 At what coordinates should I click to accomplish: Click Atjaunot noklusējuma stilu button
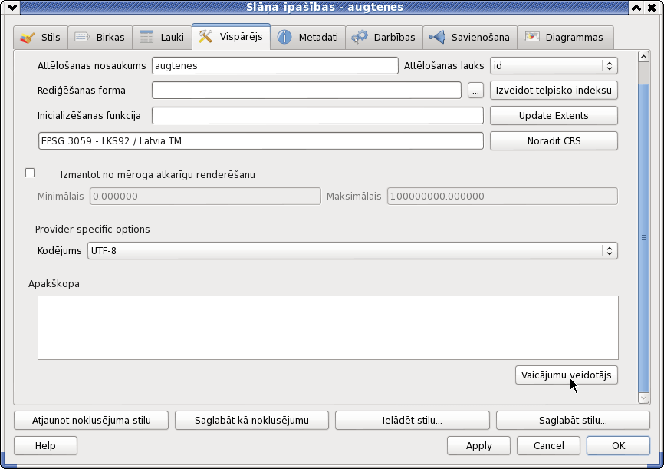pyautogui.click(x=91, y=420)
